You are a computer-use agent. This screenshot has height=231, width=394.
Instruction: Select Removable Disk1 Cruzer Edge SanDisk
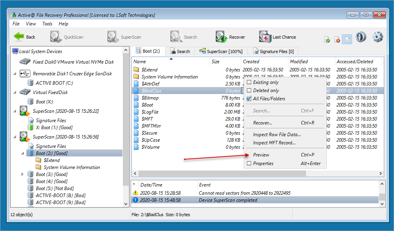click(72, 74)
